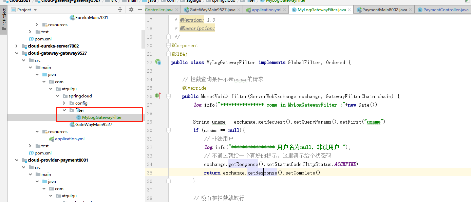
Task: Select application.yml in the project tree
Action: click(70, 139)
